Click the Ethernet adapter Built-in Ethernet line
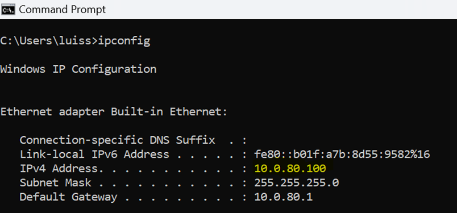 114,111
